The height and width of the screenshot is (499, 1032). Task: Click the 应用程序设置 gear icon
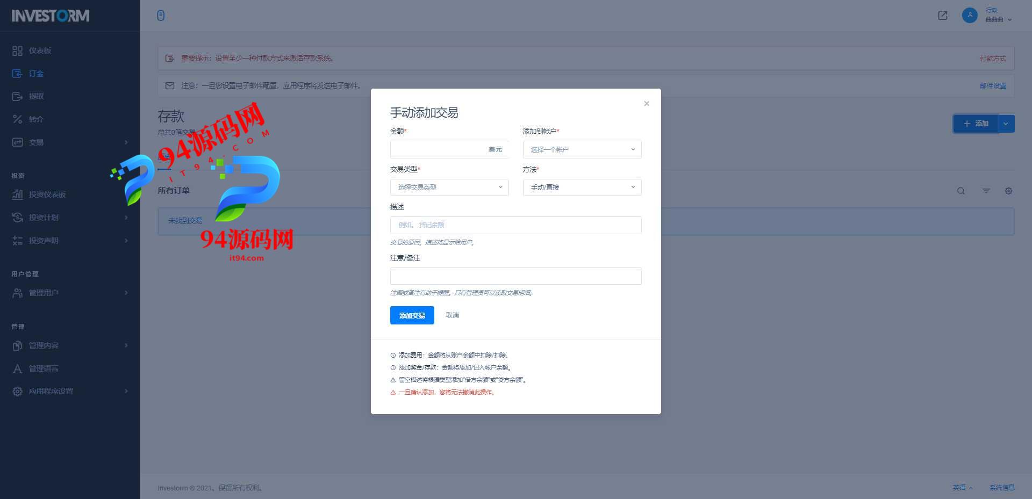(18, 392)
